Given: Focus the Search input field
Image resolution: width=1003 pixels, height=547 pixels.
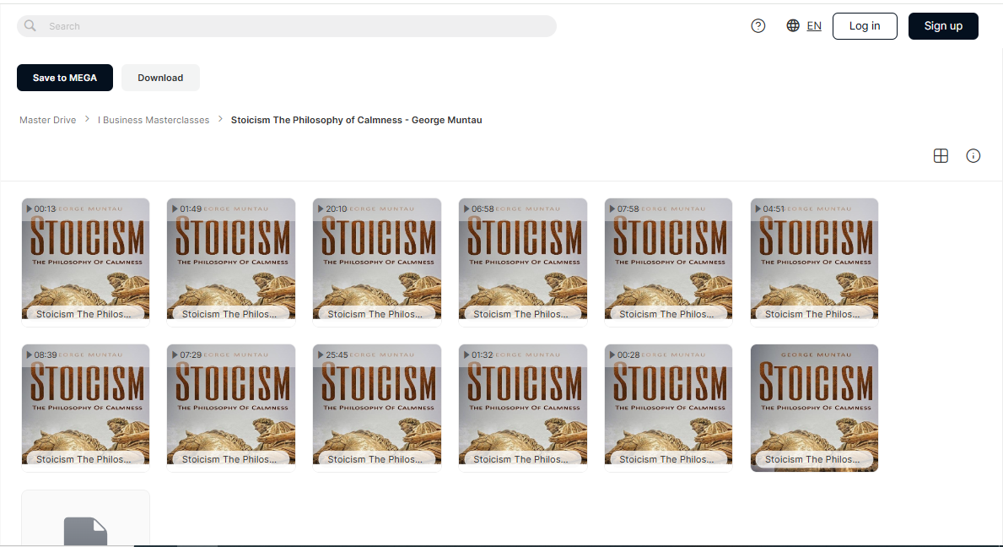Looking at the screenshot, I should point(287,26).
